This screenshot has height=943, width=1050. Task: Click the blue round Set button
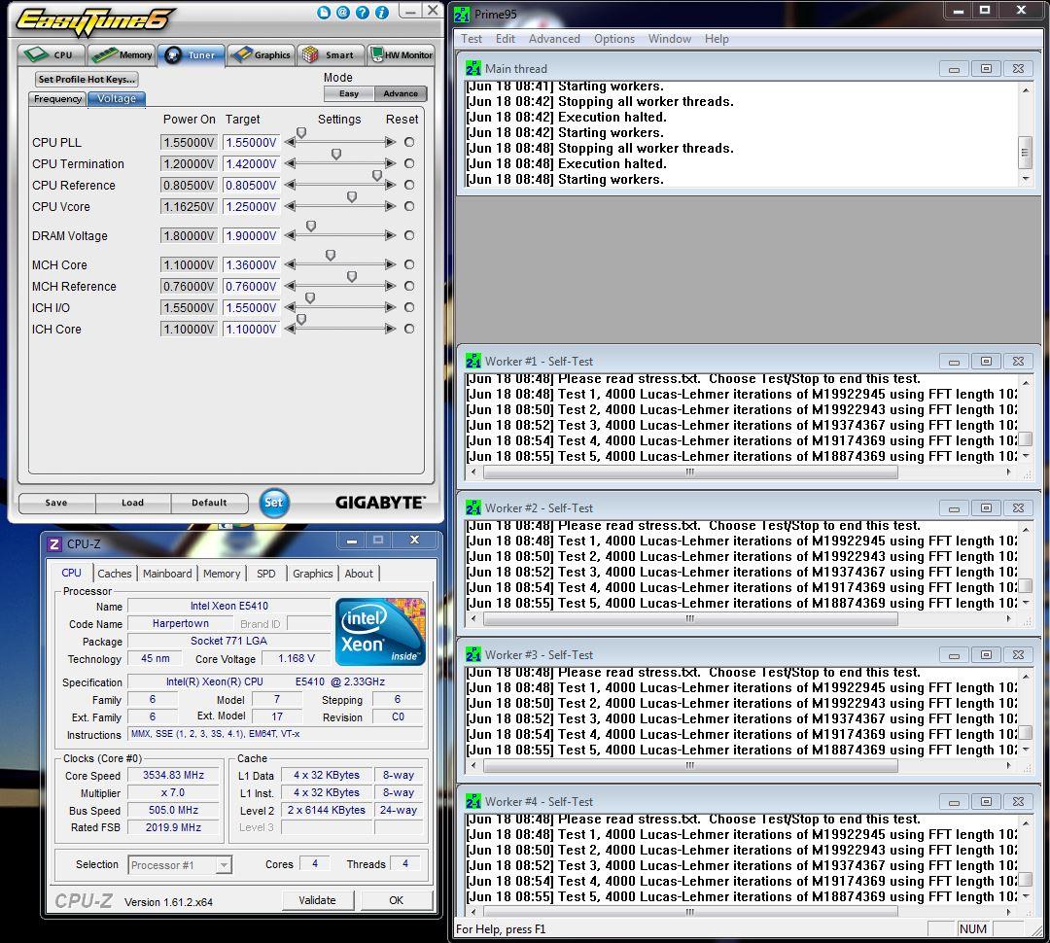click(x=274, y=503)
